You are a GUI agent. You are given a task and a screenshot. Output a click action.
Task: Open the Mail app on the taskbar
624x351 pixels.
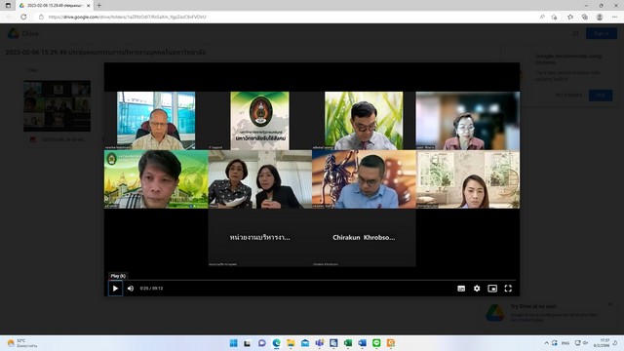coord(305,343)
